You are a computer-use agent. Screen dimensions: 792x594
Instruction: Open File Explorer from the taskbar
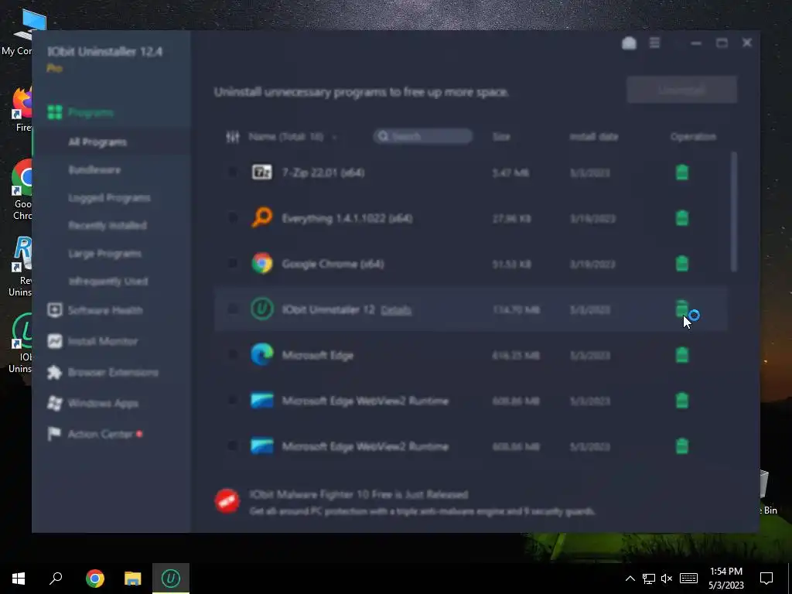click(133, 579)
